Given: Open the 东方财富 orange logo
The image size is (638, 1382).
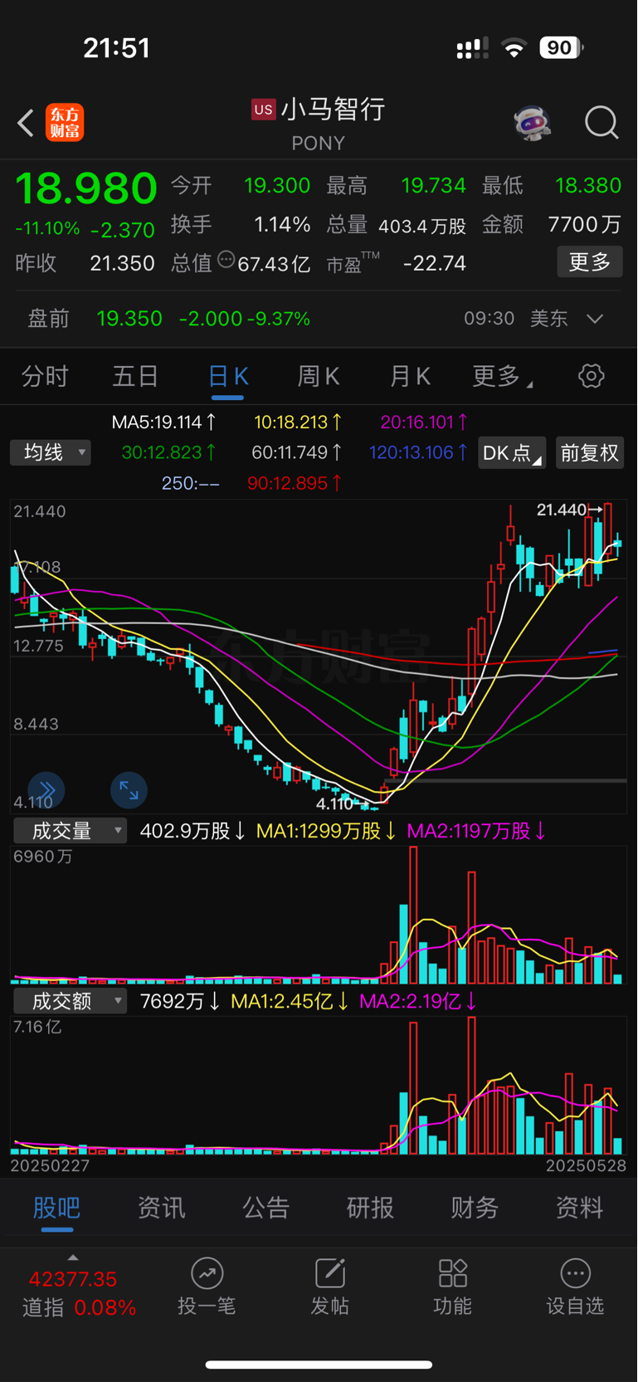Looking at the screenshot, I should pos(65,123).
